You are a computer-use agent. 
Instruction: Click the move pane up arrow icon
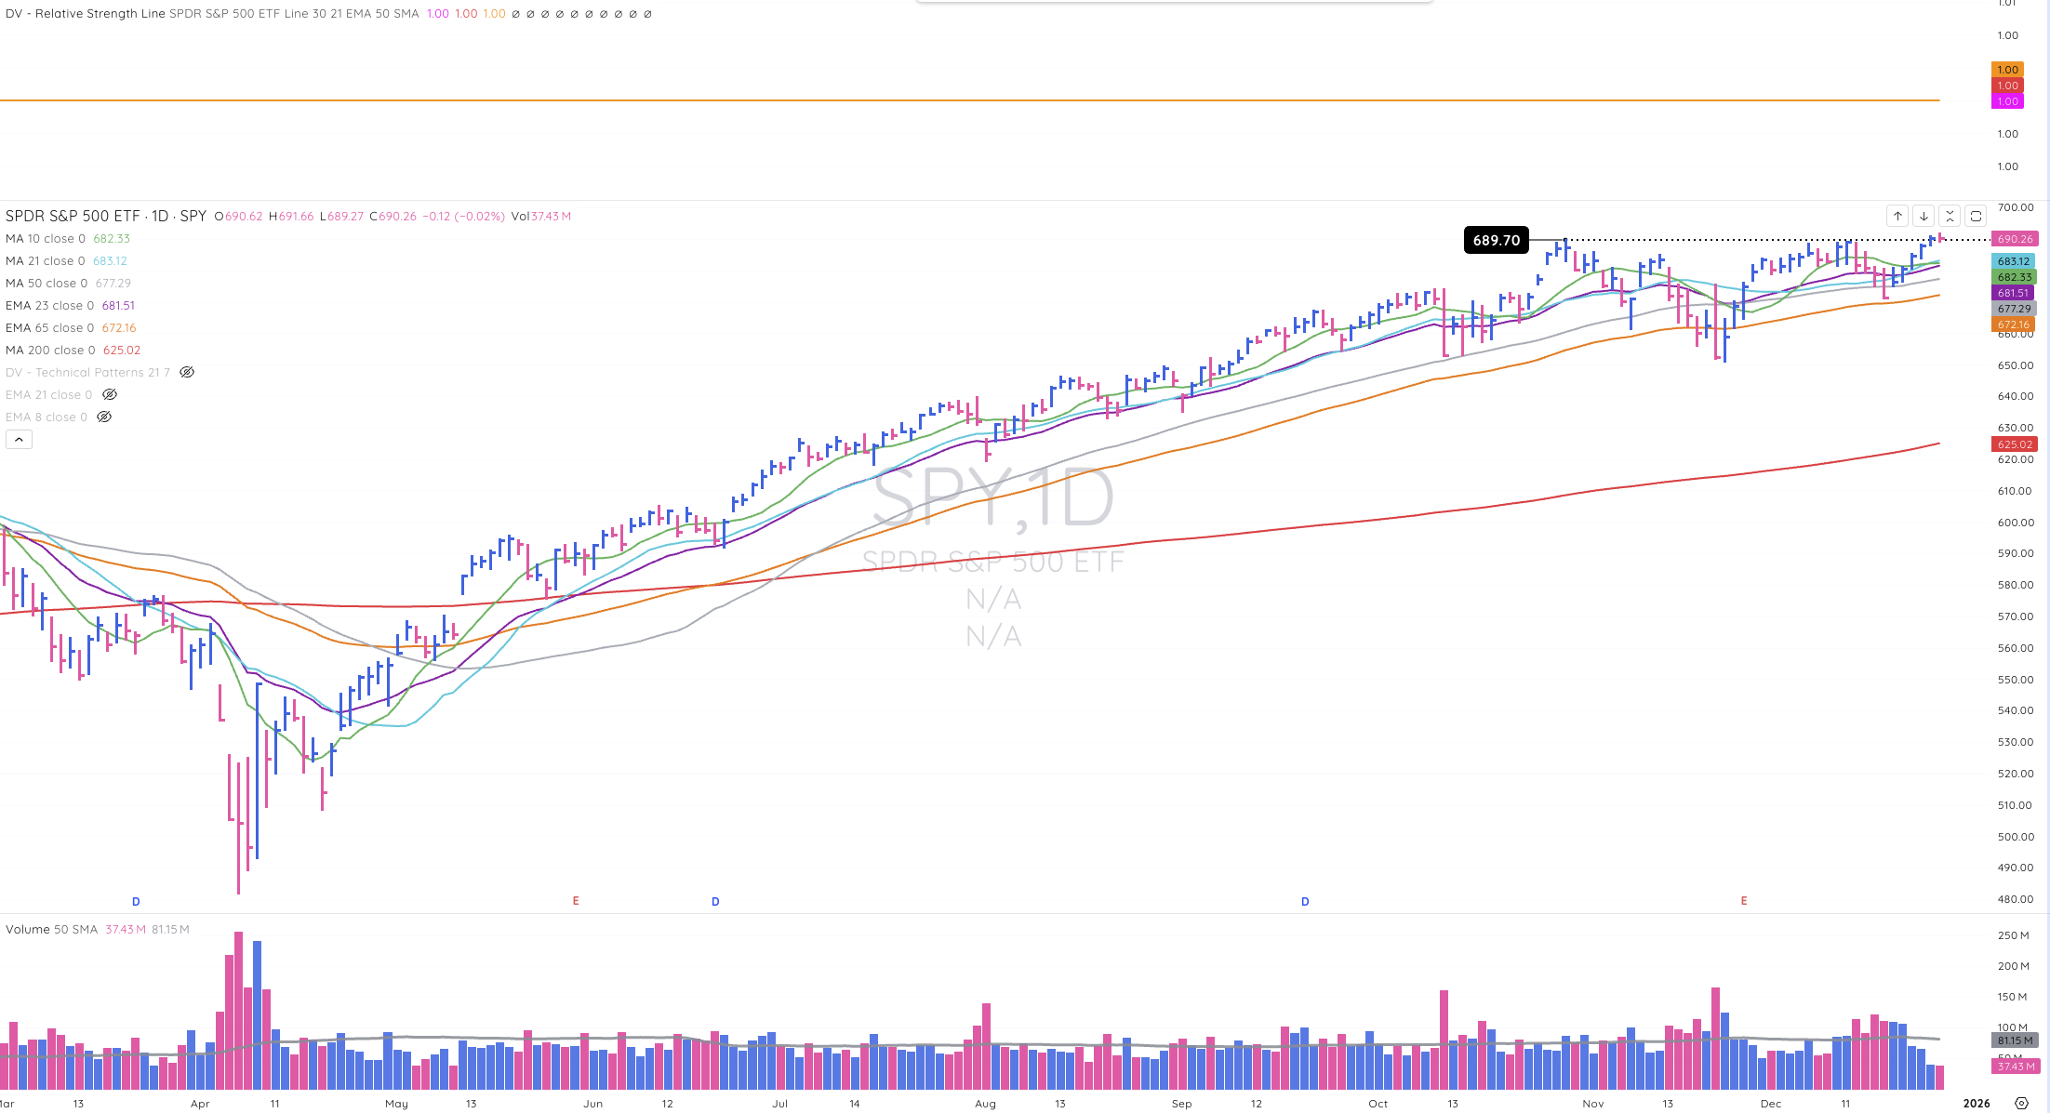point(1897,216)
